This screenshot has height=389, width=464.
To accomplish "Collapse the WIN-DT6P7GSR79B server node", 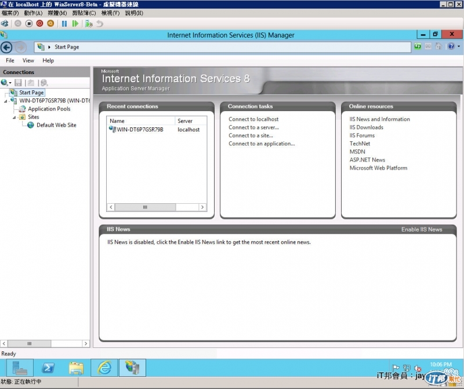I will 6,101.
